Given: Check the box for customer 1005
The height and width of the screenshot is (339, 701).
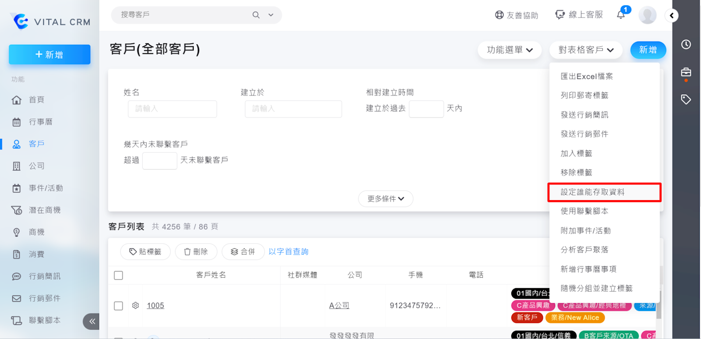Looking at the screenshot, I should tap(118, 306).
